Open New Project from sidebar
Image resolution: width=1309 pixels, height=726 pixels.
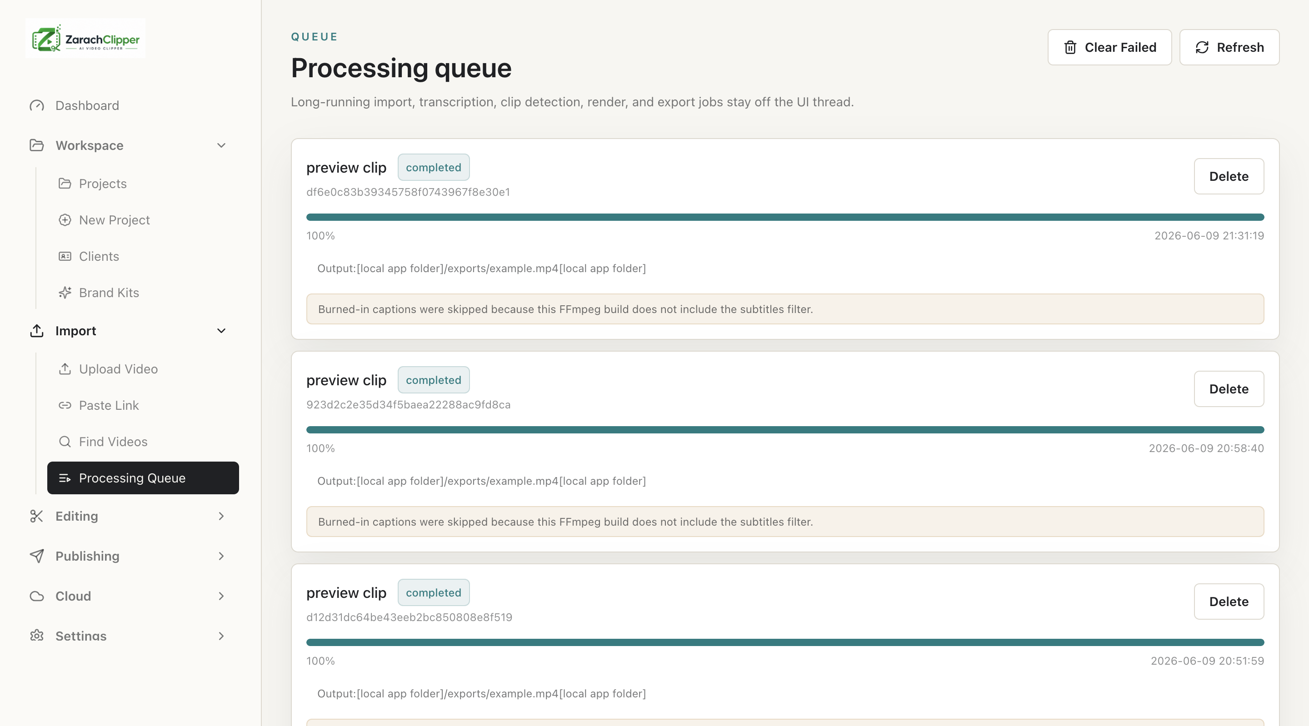coord(143,220)
